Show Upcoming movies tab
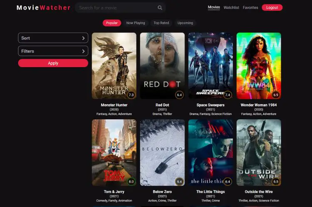 coord(185,23)
